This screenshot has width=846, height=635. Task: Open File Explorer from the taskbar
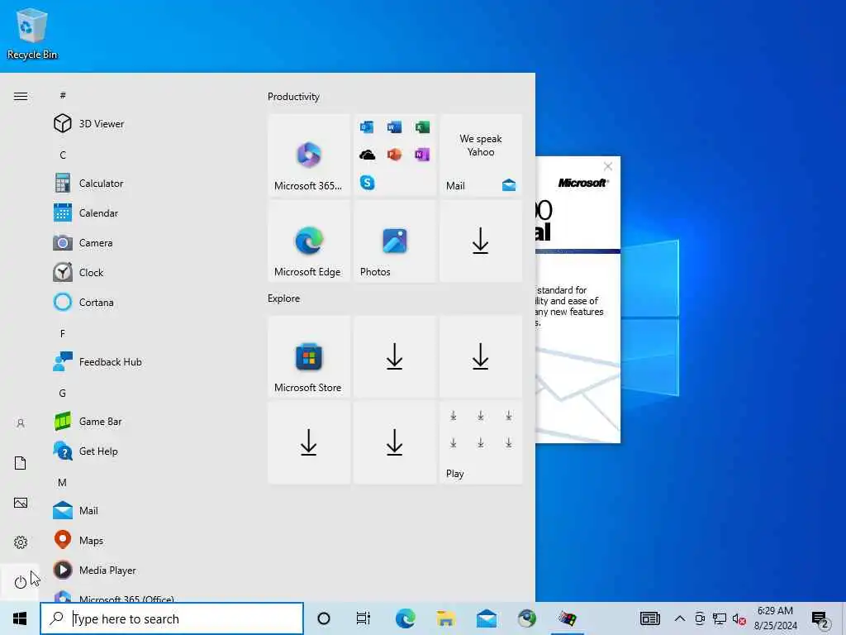coord(445,618)
